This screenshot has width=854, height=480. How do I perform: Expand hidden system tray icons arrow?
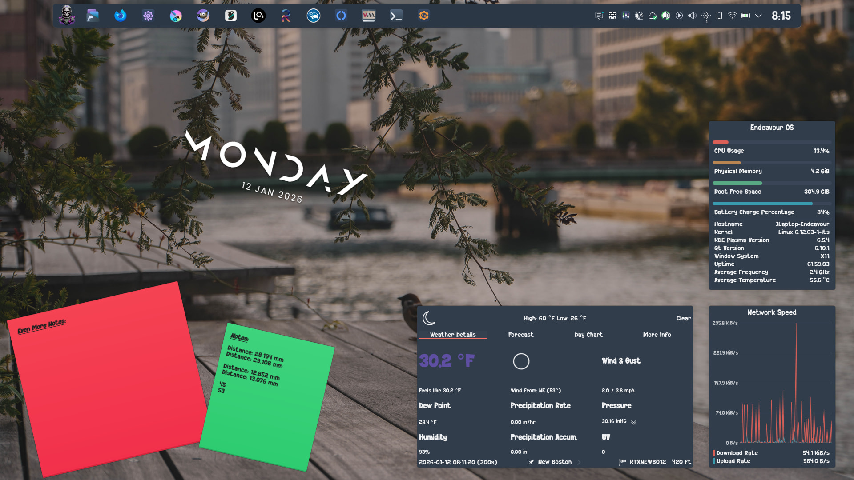coord(759,16)
